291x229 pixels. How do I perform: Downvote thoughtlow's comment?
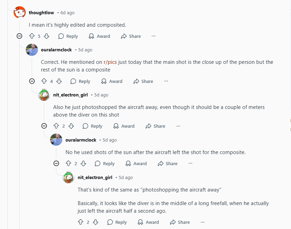47,36
